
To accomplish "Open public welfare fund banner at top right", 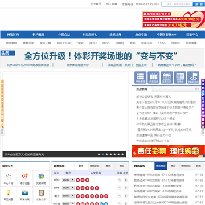I will [x=174, y=19].
